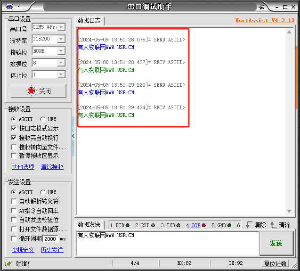This screenshot has height=271, width=300.
Task: Open the app logo menu in title bar
Action: pos(9,6)
